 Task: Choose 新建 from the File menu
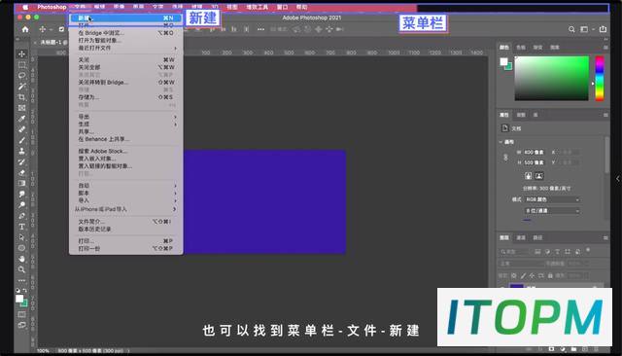tap(125, 18)
